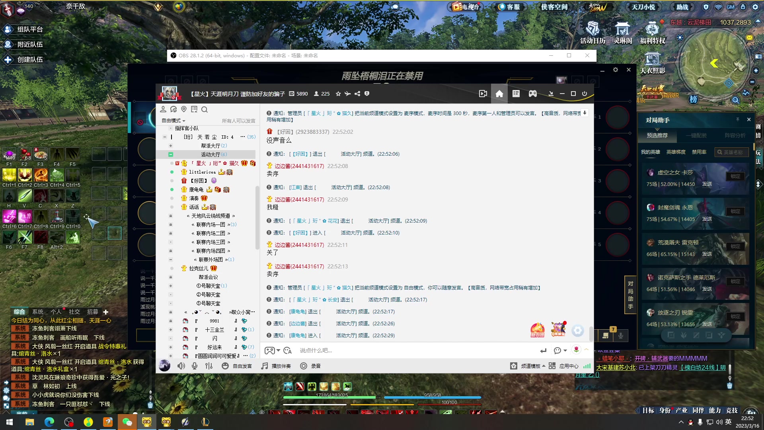Lock in hero 虚空之女 卡莎
The width and height of the screenshot is (764, 430).
[x=735, y=176]
